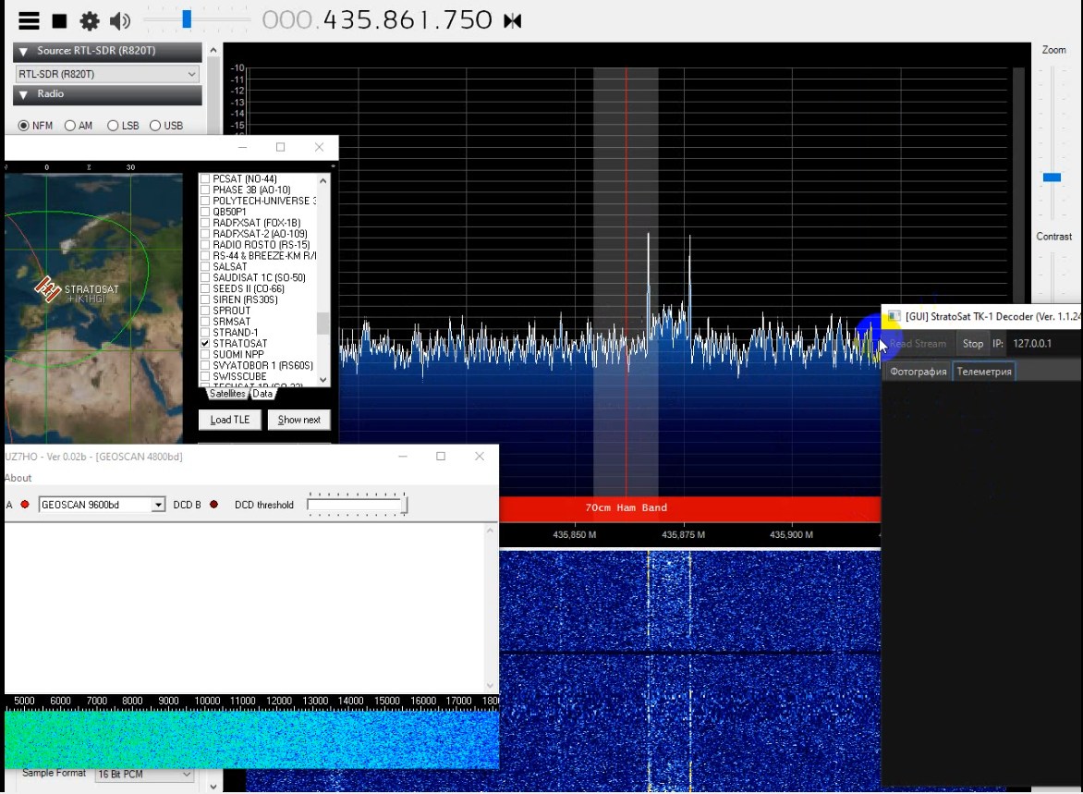Open the GEOSCAN 9600bd modem dropdown

tap(158, 505)
